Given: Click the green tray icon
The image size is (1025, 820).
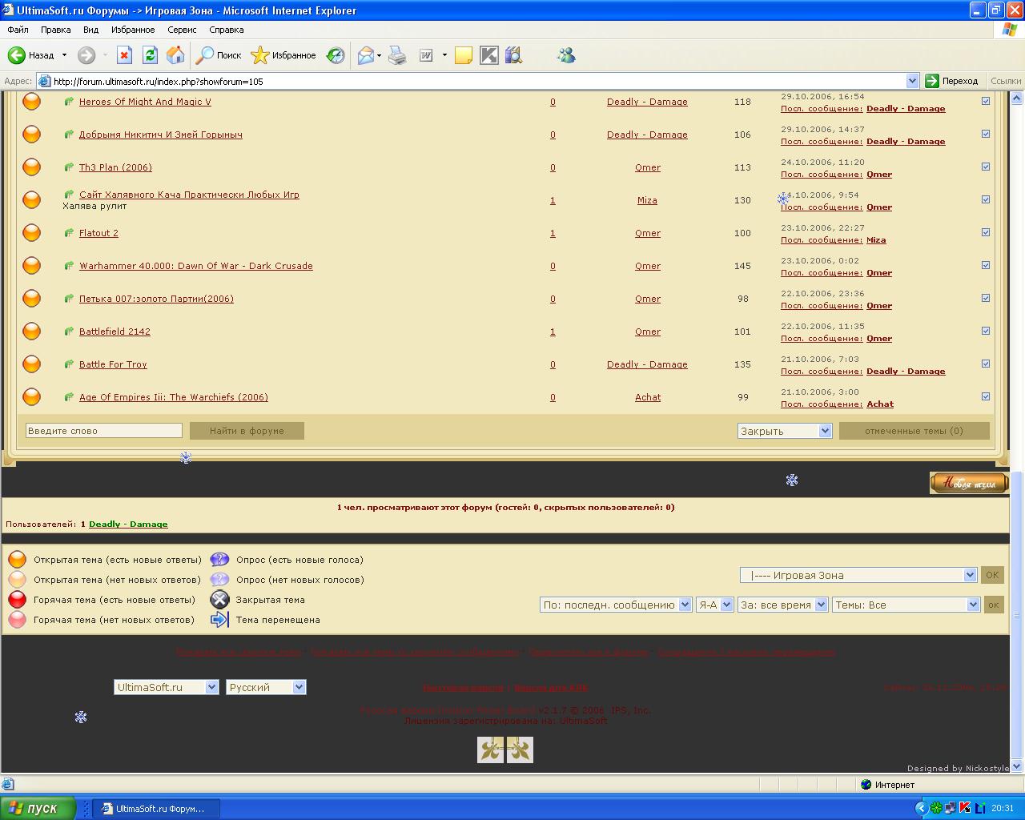Looking at the screenshot, I should point(936,808).
